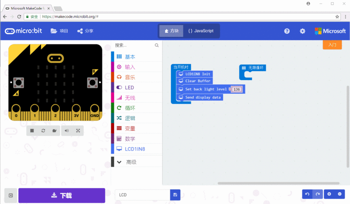Image resolution: width=350 pixels, height=204 pixels.
Task: Toggle simulator slow-motion mode
Action: click(54, 131)
